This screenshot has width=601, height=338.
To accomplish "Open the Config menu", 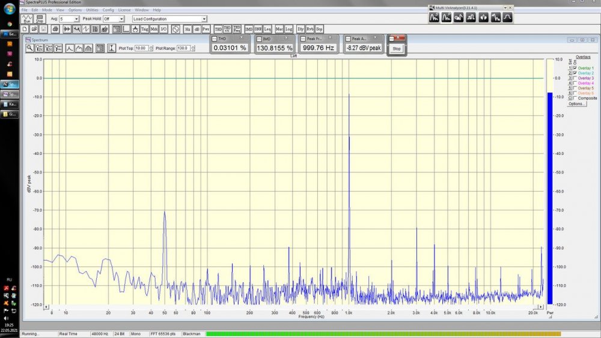I will pyautogui.click(x=108, y=10).
